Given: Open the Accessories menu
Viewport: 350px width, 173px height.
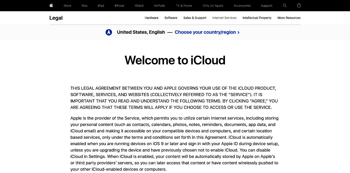Looking at the screenshot, I should (x=242, y=6).
